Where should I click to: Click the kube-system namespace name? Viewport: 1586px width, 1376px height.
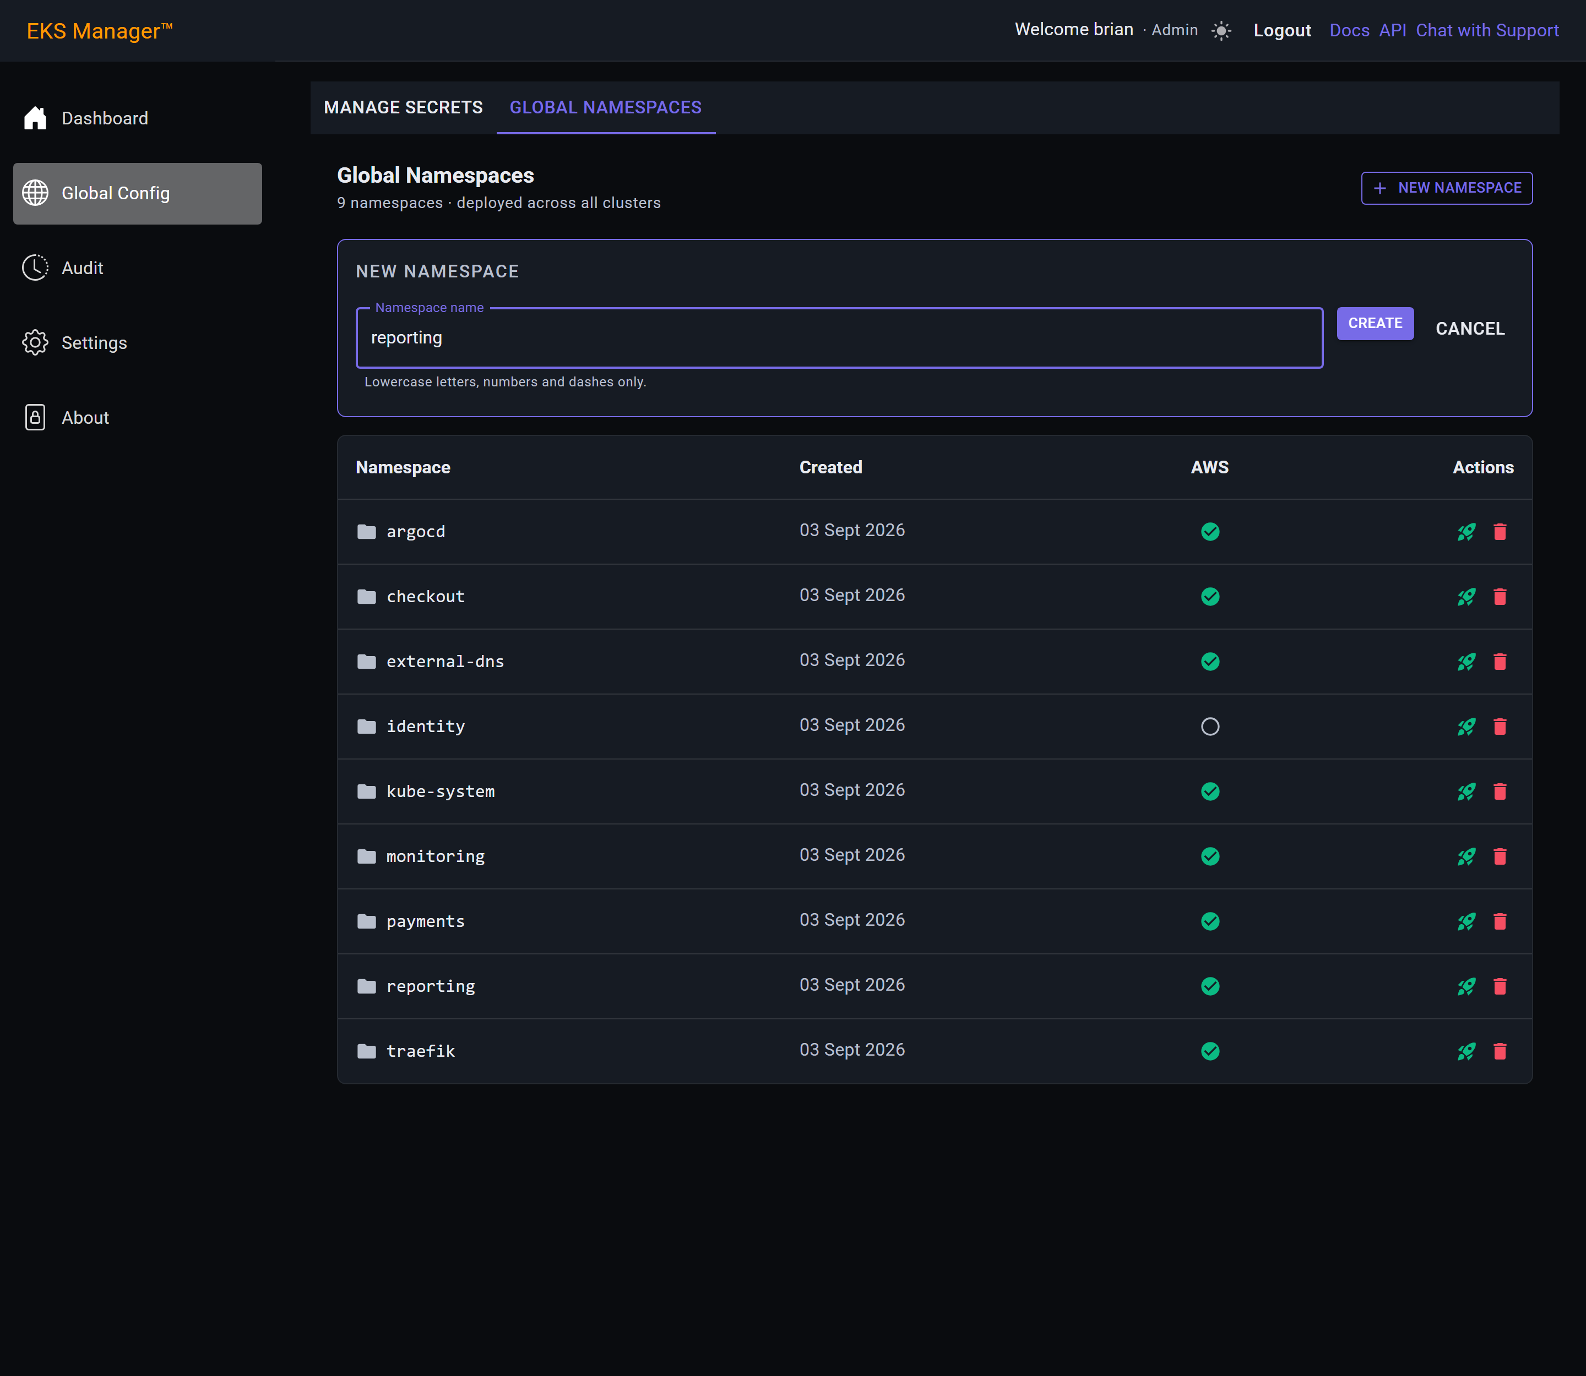(x=441, y=791)
